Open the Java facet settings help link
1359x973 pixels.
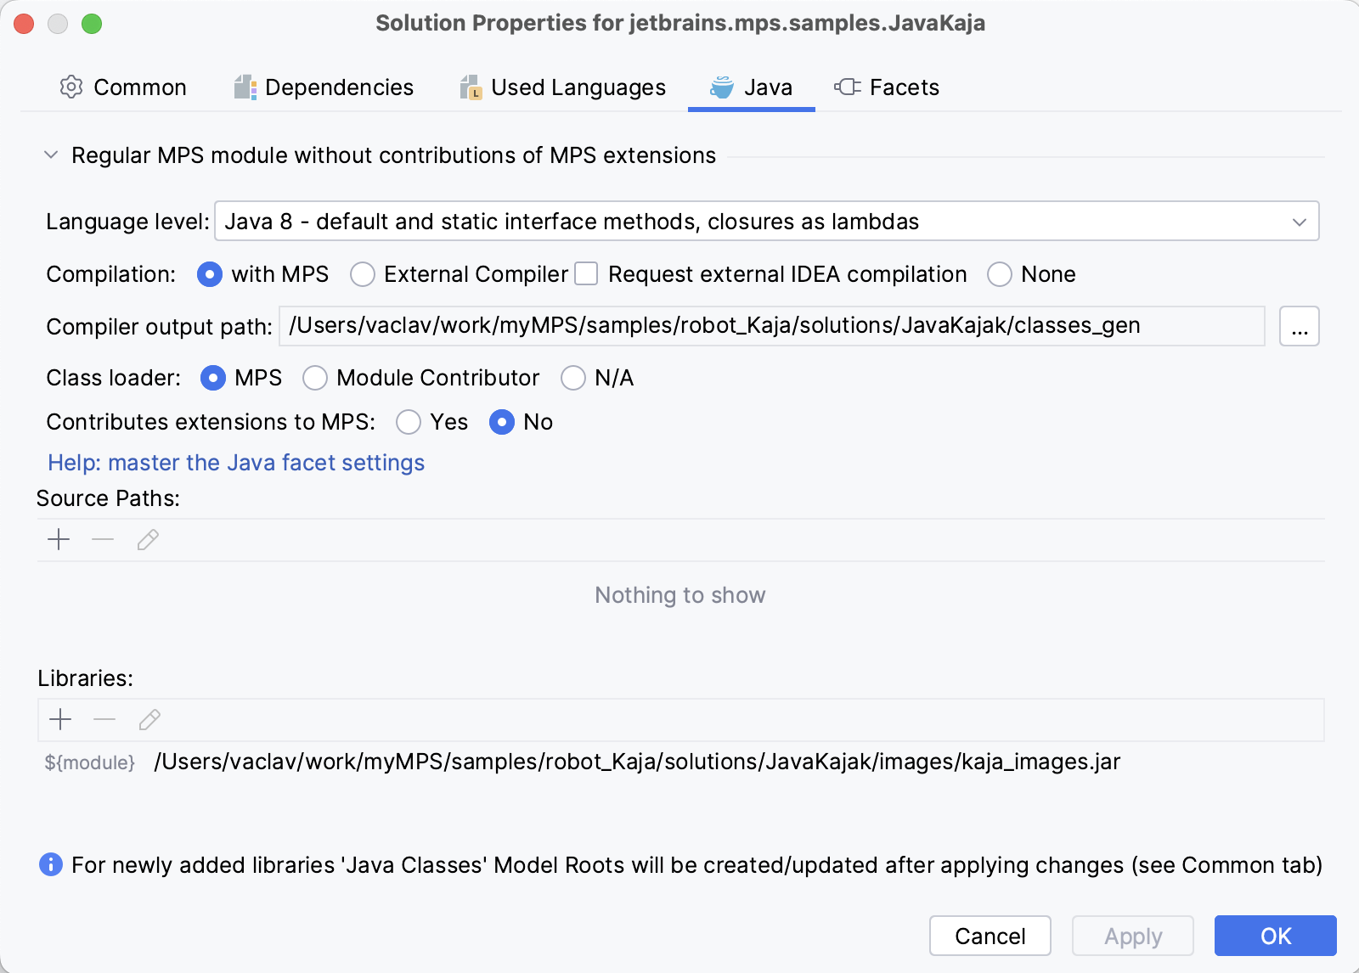236,463
